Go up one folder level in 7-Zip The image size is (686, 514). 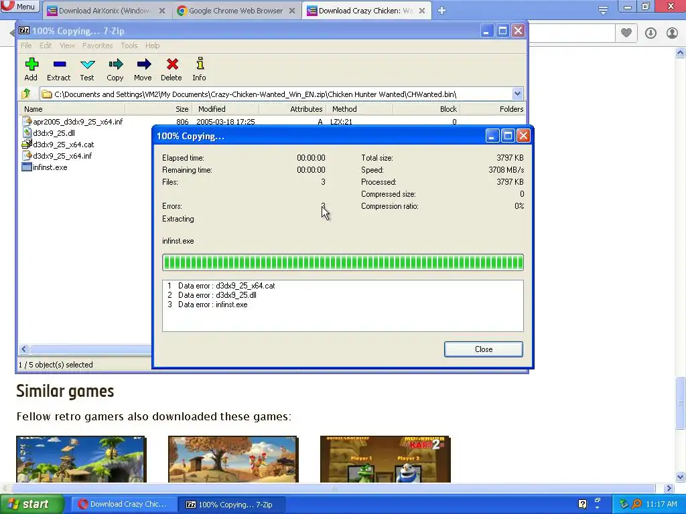[x=26, y=94]
